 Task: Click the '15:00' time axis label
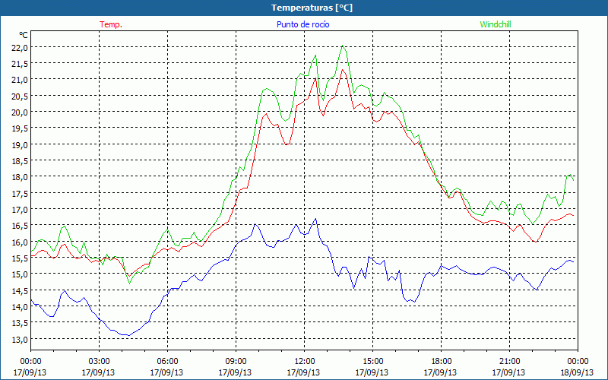click(372, 362)
